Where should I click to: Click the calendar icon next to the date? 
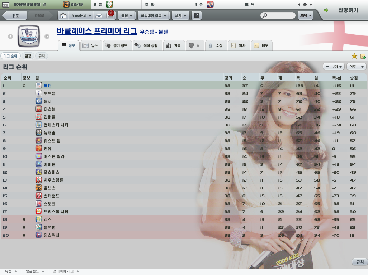click(5, 4)
